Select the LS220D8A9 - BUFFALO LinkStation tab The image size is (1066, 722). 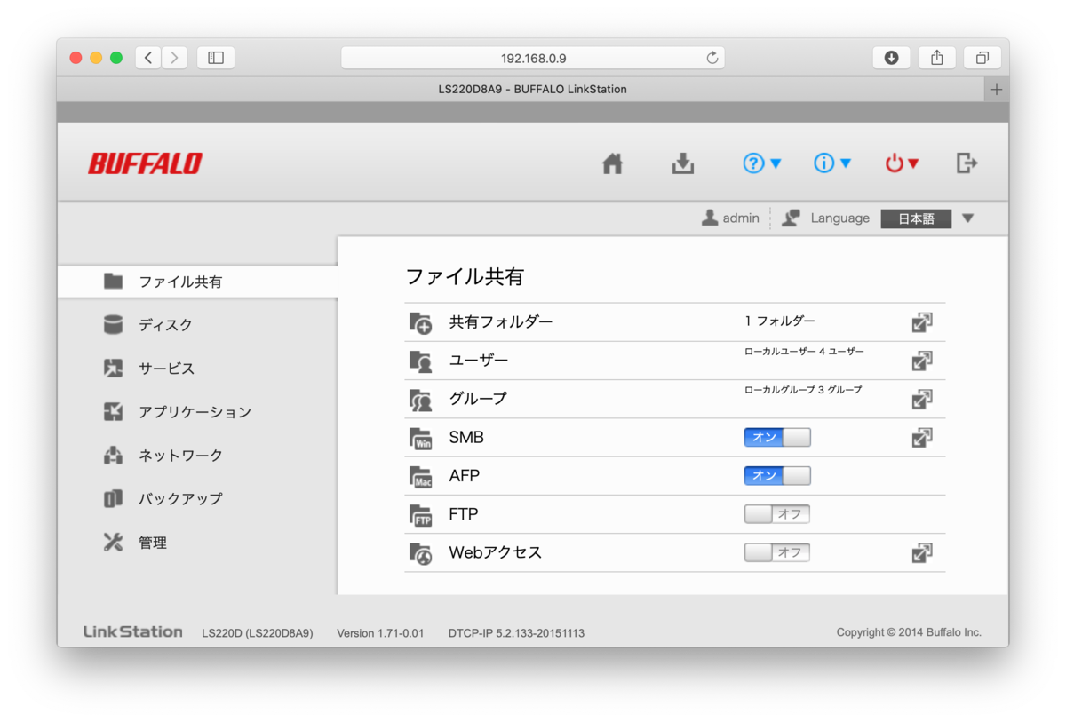(x=521, y=90)
